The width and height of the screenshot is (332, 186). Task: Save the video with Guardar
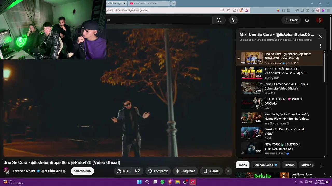click(x=211, y=171)
